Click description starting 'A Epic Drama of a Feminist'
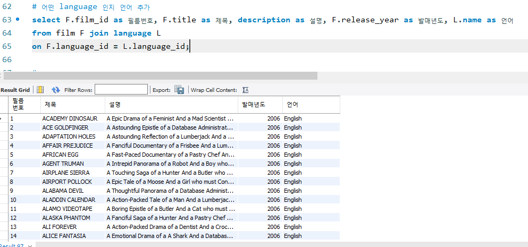The image size is (528, 247). click(x=170, y=118)
